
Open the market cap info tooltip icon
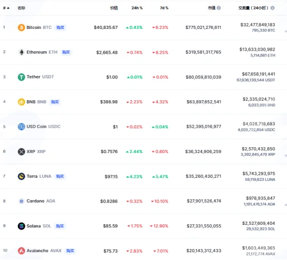219,8
